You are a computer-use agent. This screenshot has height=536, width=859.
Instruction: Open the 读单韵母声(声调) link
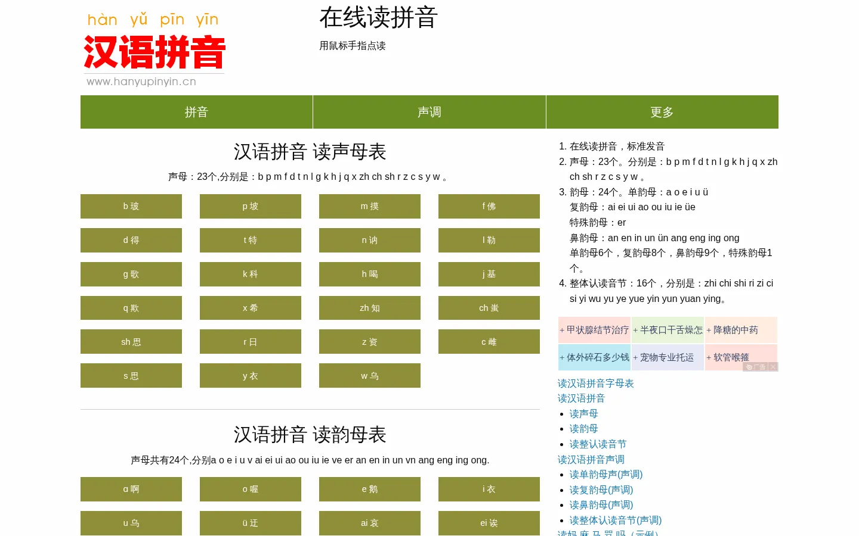tap(606, 474)
